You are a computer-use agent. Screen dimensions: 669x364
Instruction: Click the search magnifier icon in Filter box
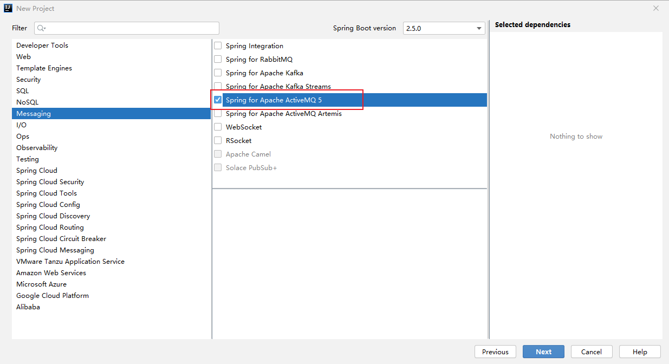pos(42,28)
